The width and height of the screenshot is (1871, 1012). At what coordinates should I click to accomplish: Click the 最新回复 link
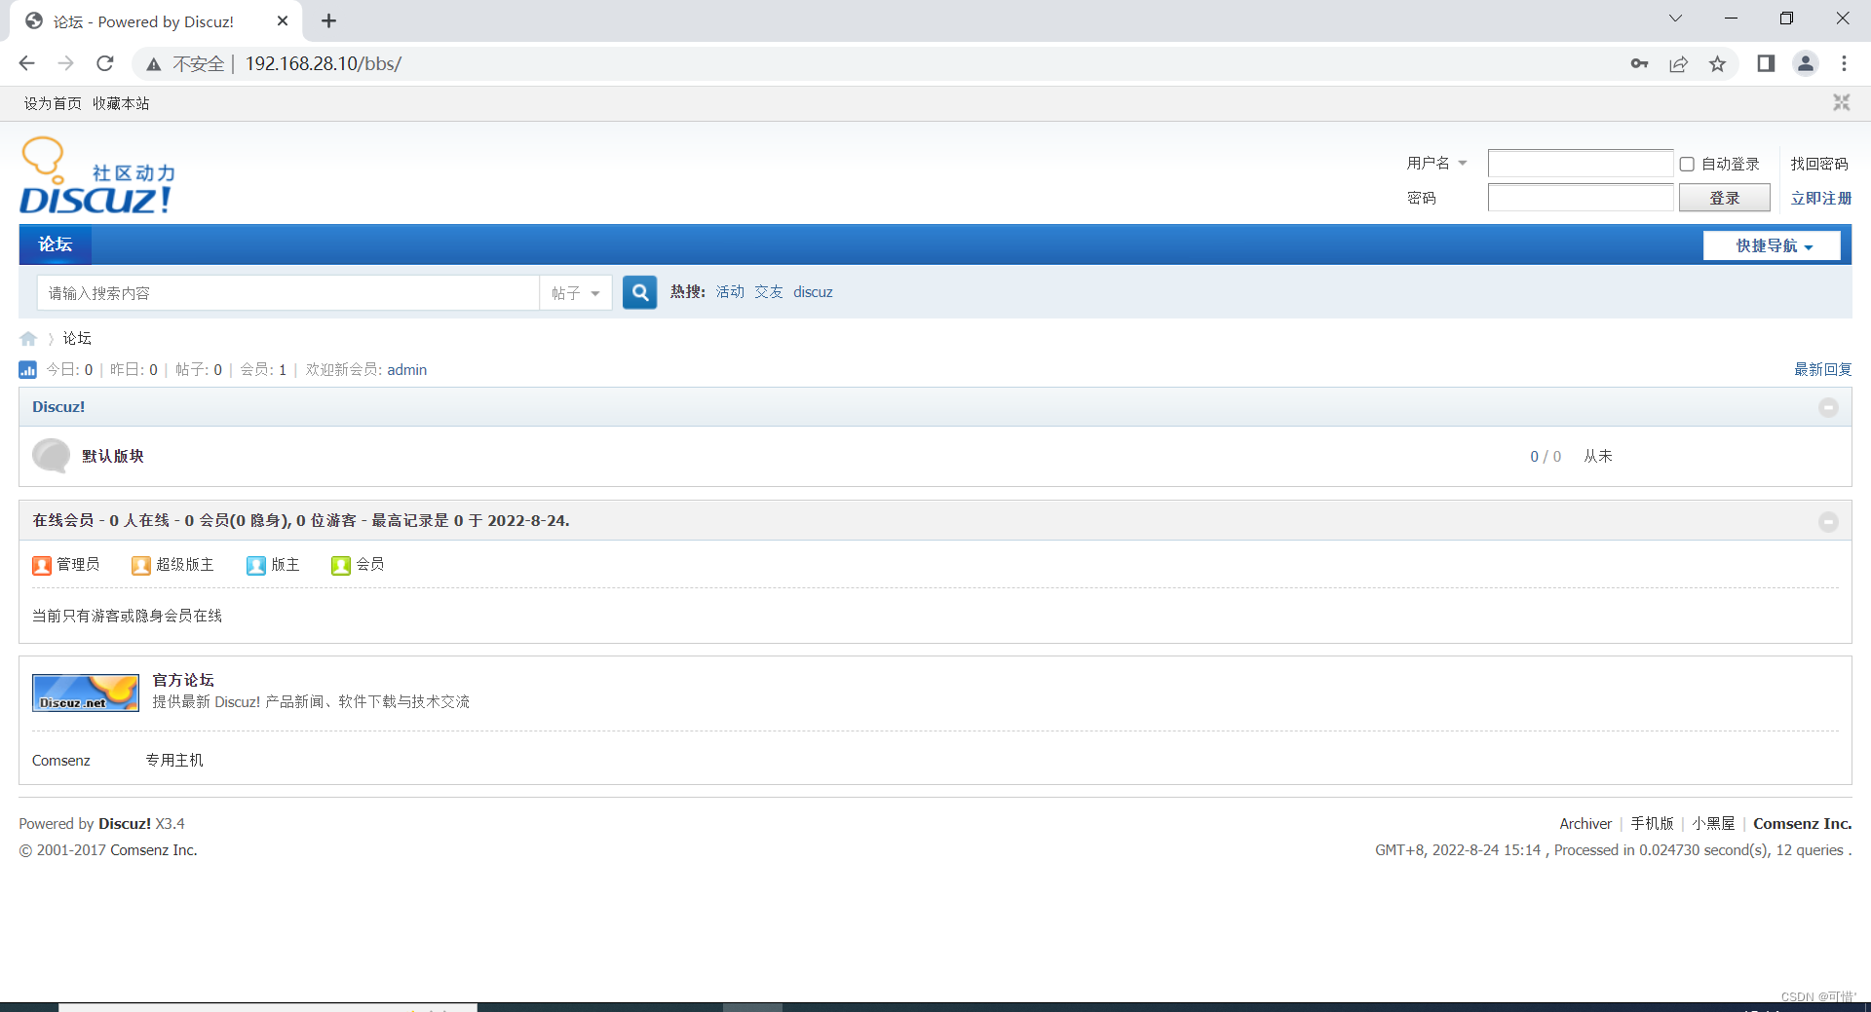pos(1822,370)
